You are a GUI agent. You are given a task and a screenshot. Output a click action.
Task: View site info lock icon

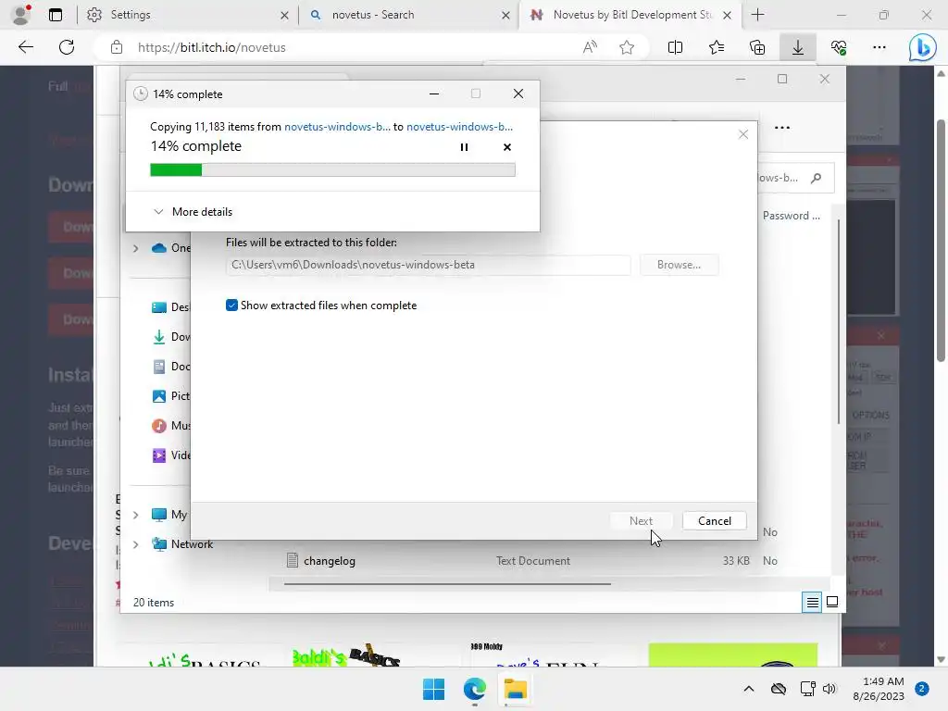(117, 47)
